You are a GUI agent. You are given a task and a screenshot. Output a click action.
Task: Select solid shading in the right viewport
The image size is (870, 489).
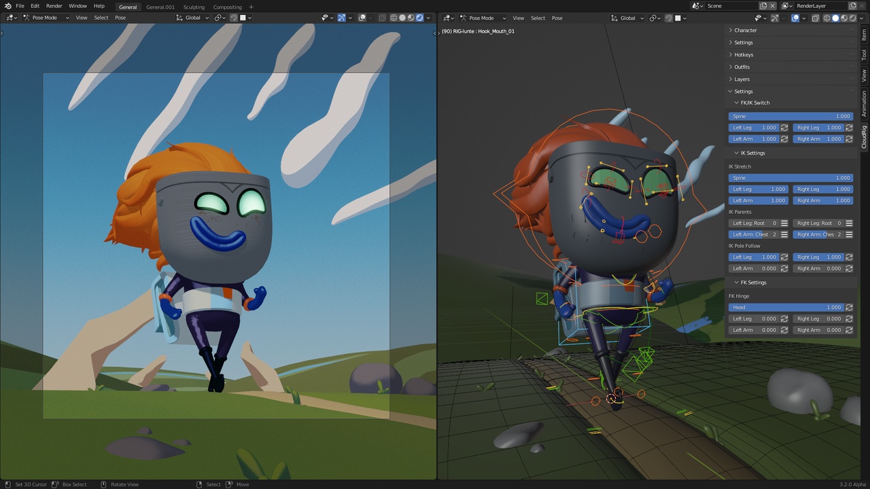835,18
